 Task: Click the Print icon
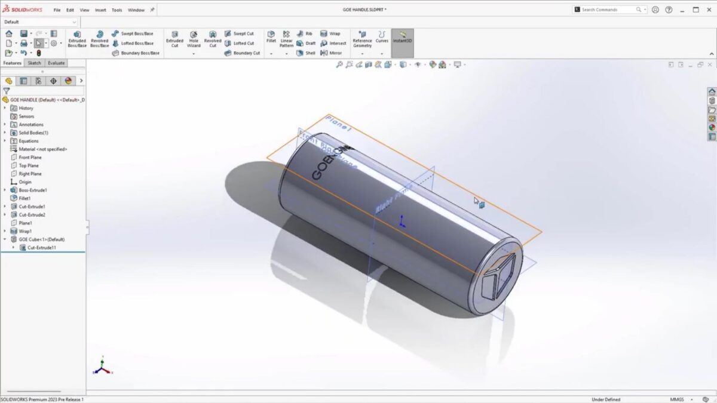[x=23, y=43]
